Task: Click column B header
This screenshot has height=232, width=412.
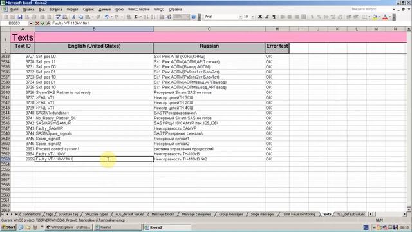Action: point(94,29)
